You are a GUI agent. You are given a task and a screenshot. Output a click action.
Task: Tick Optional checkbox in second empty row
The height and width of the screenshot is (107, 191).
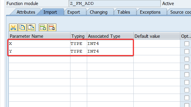pyautogui.click(x=187, y=67)
